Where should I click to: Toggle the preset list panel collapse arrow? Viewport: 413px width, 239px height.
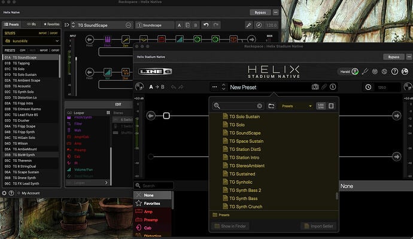66,25
